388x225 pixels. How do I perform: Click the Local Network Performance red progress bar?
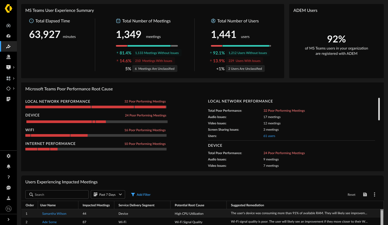click(58, 107)
